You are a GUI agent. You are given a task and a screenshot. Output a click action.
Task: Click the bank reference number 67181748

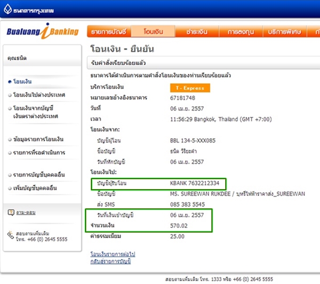(x=182, y=98)
